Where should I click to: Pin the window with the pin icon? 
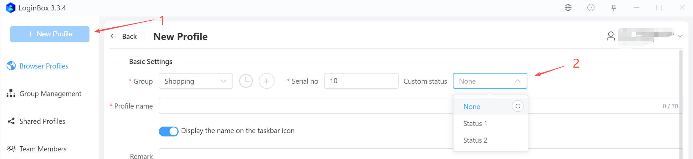coord(614,8)
